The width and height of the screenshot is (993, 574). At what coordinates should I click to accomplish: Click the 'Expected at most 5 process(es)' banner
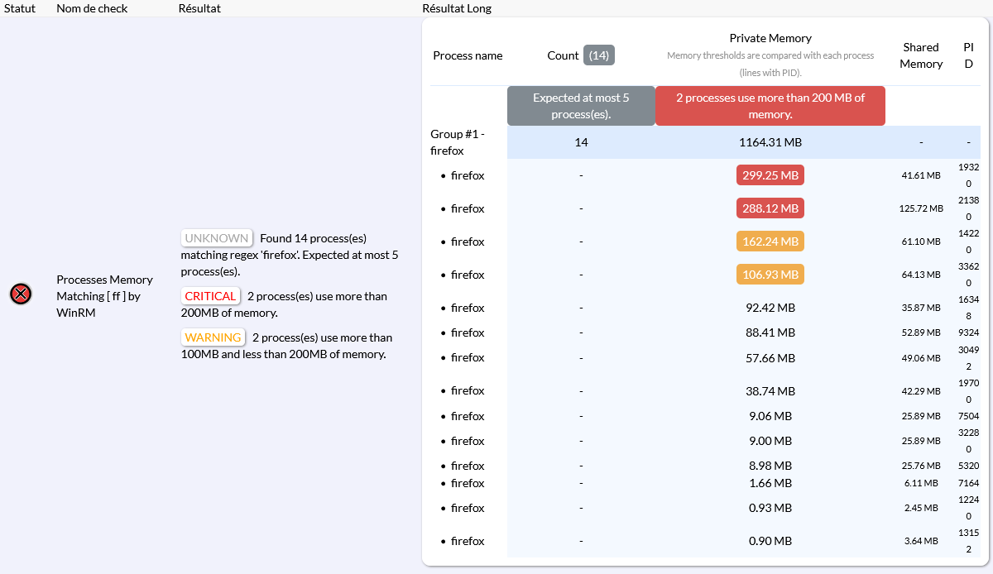pos(581,106)
